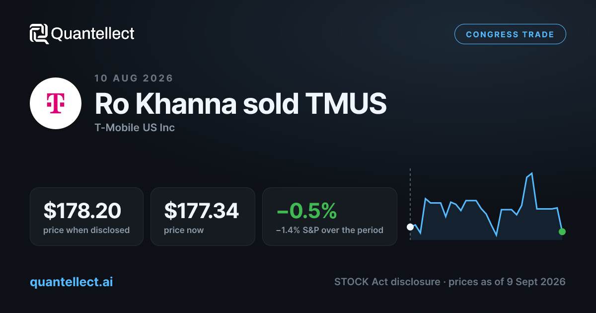Open the quantellect.ai link

coord(72,282)
